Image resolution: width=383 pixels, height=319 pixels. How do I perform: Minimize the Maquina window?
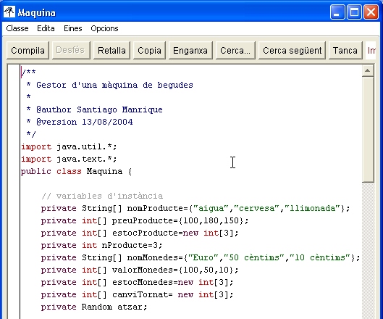click(337, 12)
